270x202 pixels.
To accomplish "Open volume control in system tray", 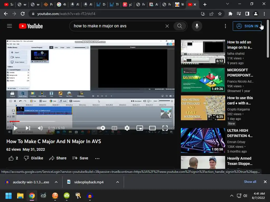I will point(245,196).
